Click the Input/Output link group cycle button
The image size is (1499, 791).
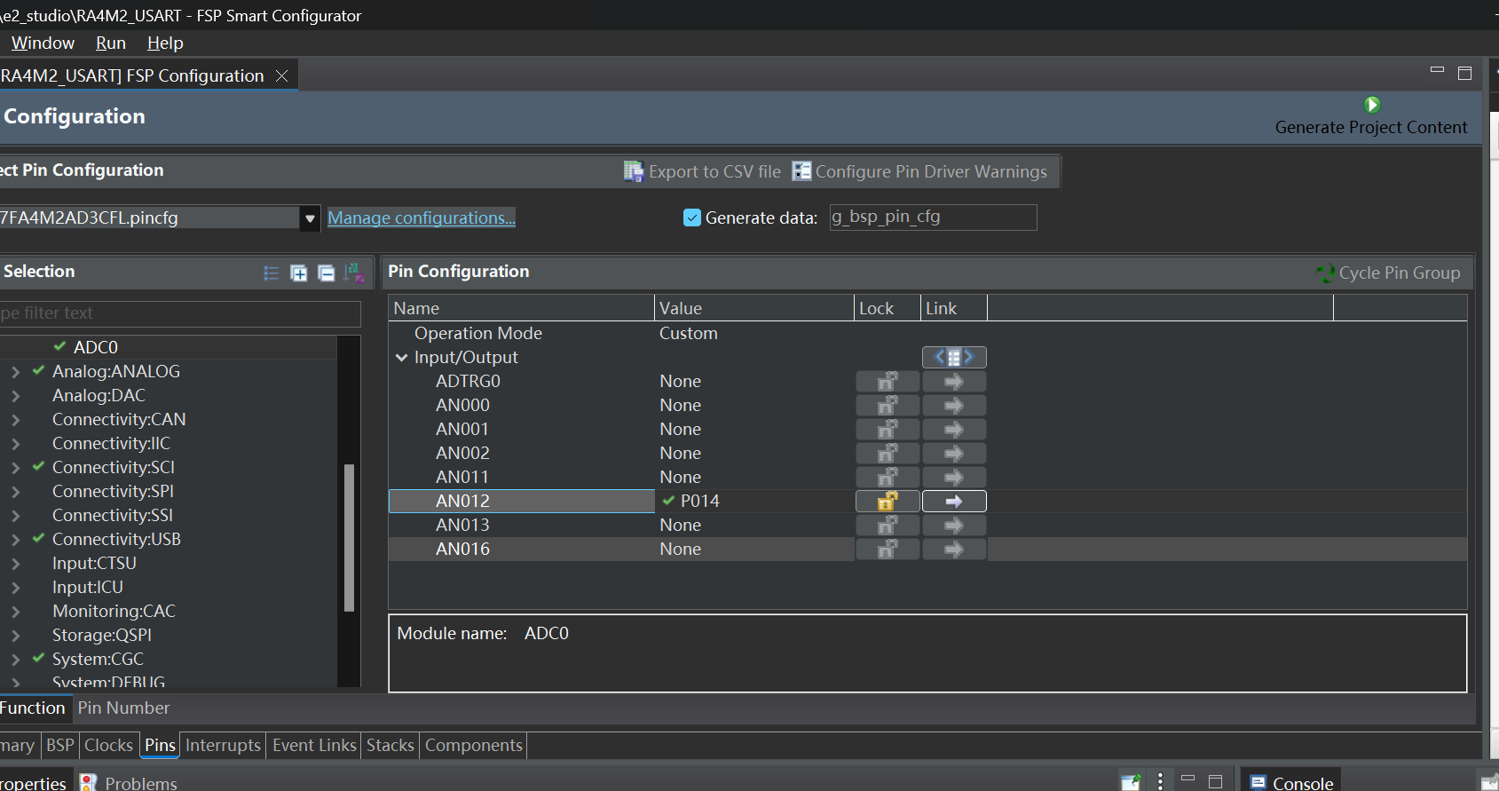(x=954, y=357)
